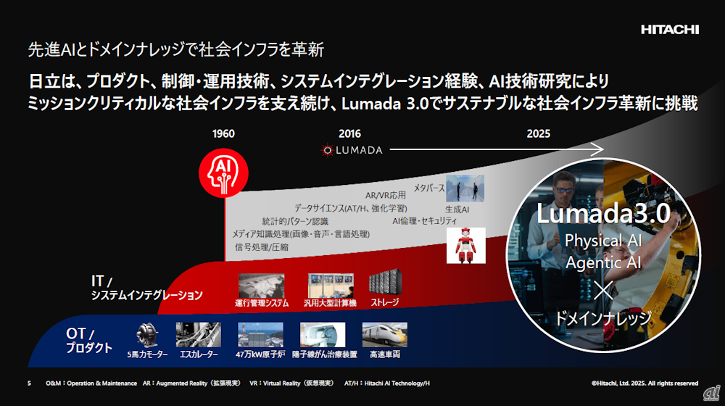Click the AR: Augmented Reality footnote
Viewport: 725px width, 406px height.
coord(191,384)
